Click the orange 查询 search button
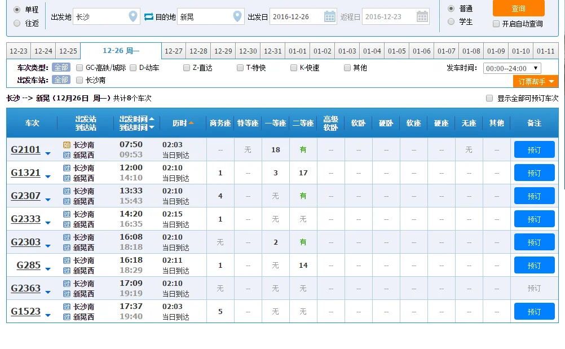Screen dimensions: 565x349 (518, 10)
